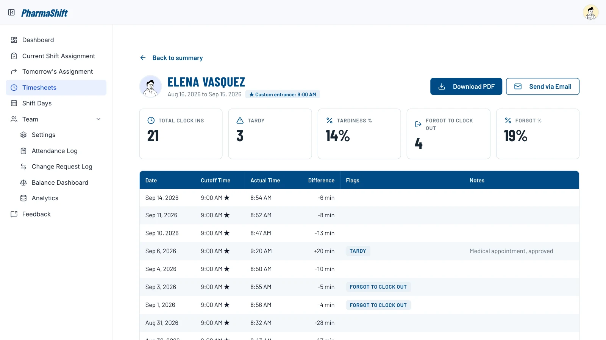Open Dashboard from sidebar
This screenshot has width=606, height=340.
(56, 40)
